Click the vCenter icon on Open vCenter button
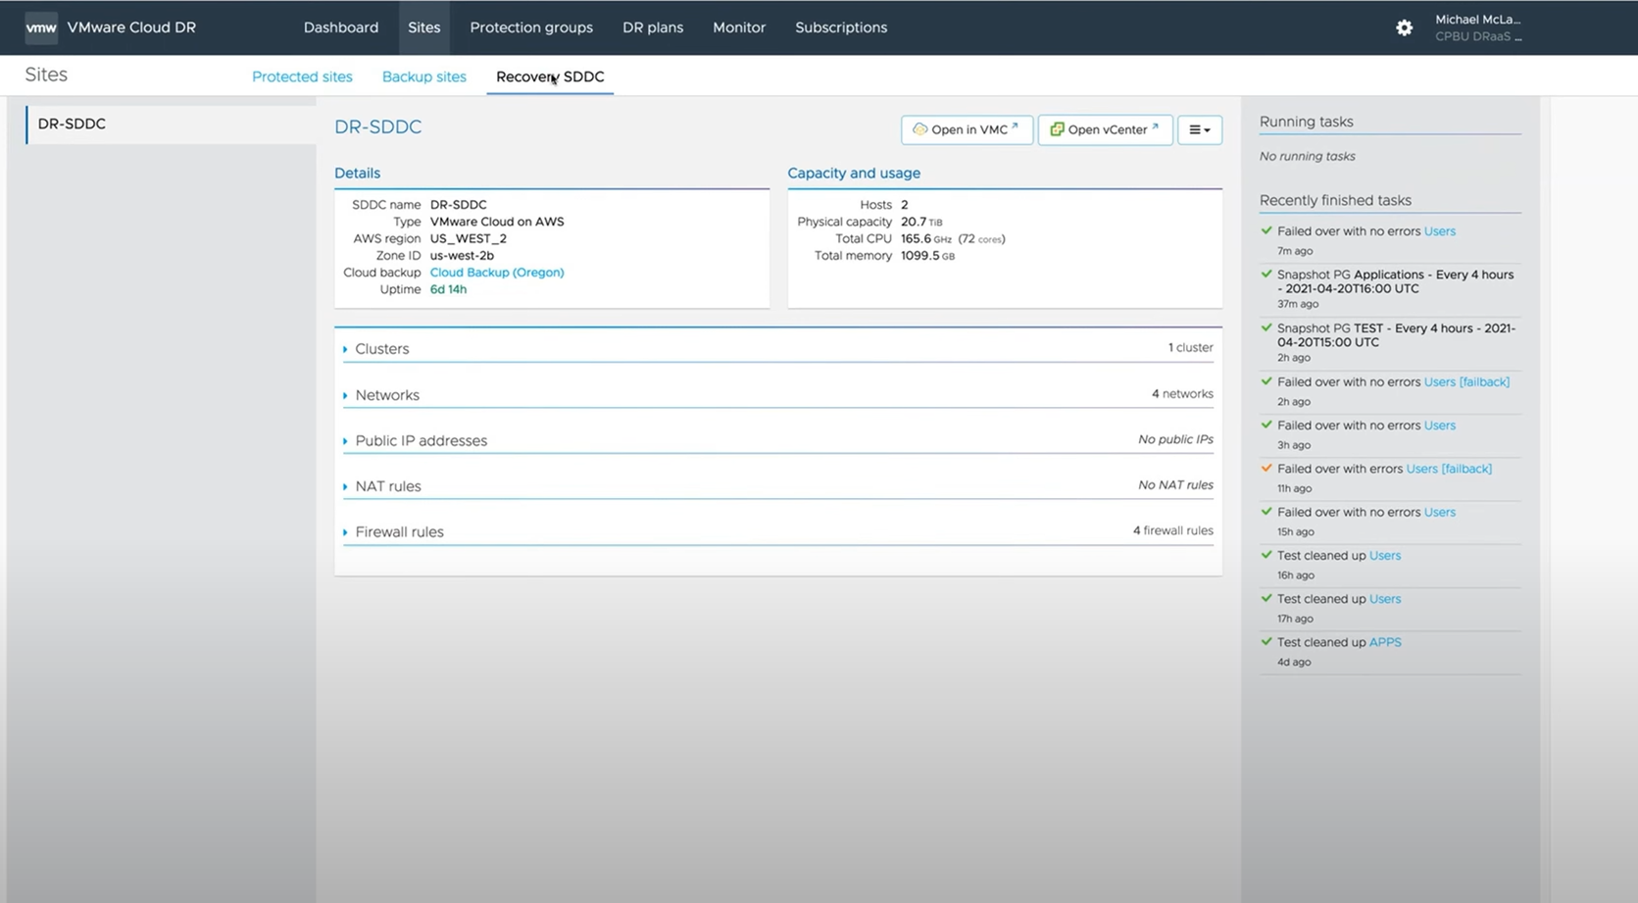The height and width of the screenshot is (903, 1638). pyautogui.click(x=1056, y=128)
